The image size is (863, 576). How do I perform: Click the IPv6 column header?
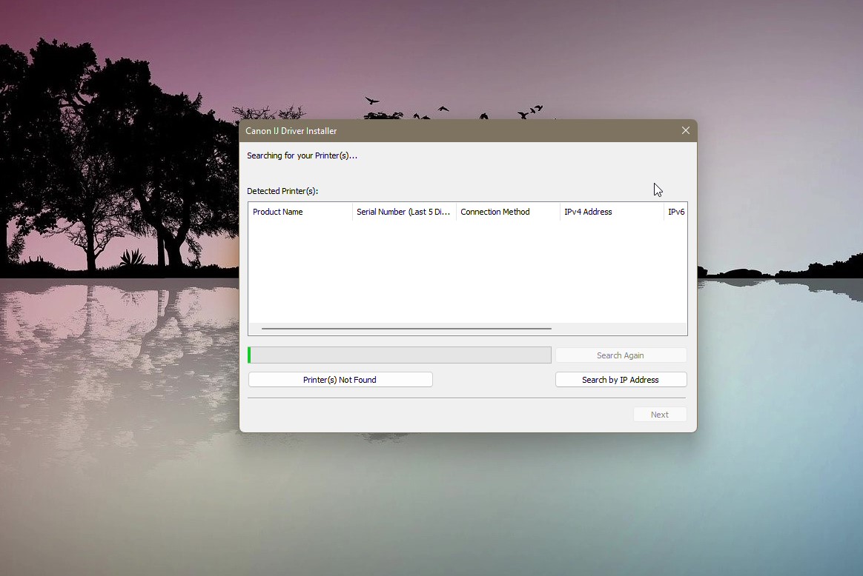(x=676, y=212)
